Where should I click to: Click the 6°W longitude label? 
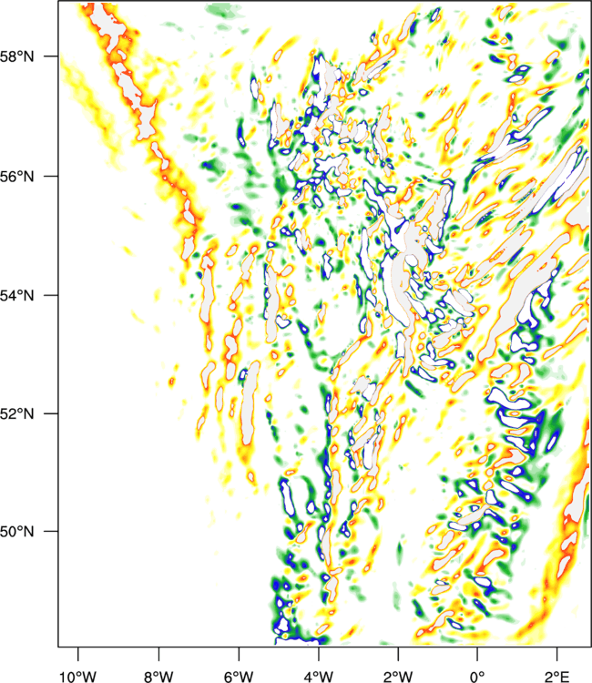click(239, 677)
